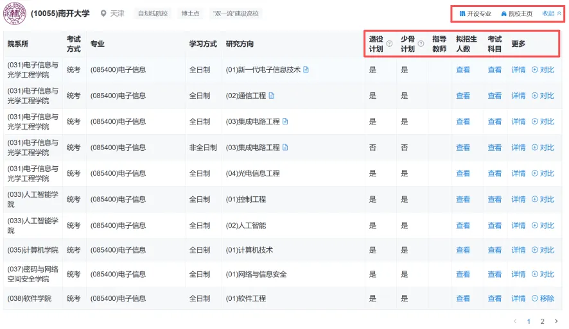569x329 pixels.
Task: Select page 2 in pagination
Action: (x=542, y=321)
